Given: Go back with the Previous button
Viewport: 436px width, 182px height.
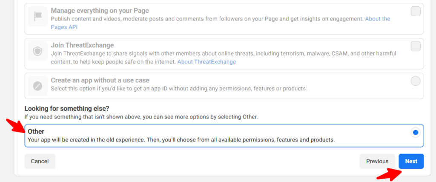Looking at the screenshot, I should (377, 161).
